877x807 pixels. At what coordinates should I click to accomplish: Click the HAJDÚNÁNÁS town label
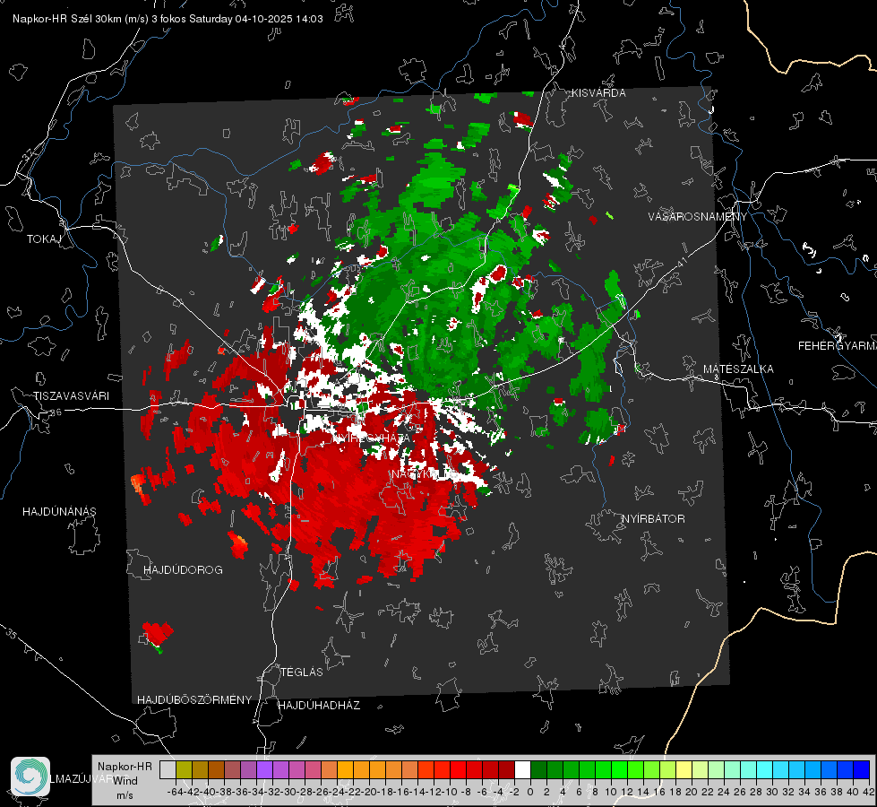pyautogui.click(x=59, y=512)
